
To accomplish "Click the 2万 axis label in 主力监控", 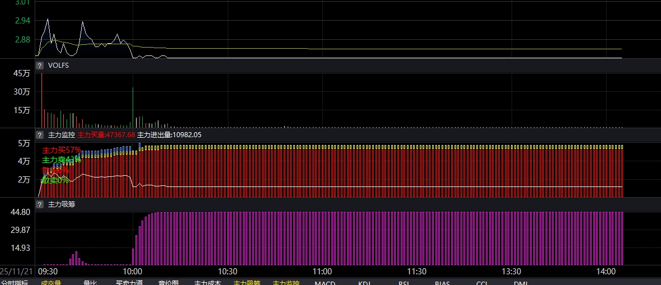I will (24, 180).
